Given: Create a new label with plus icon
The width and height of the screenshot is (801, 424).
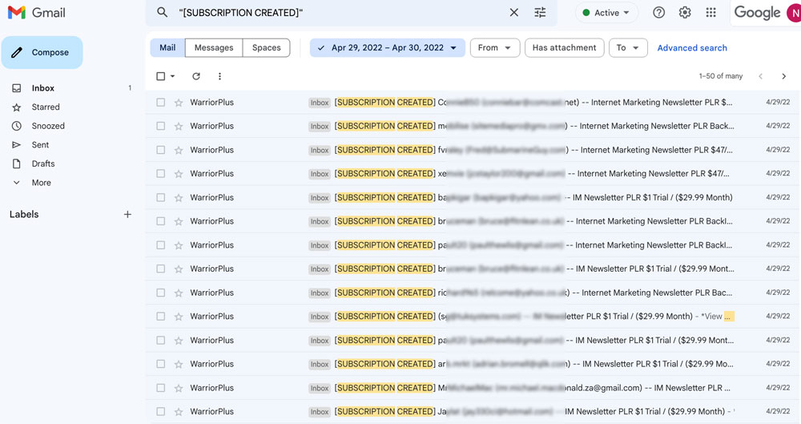Looking at the screenshot, I should coord(127,214).
